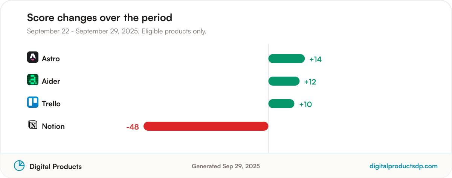
Task: Click the Aider product name
Action: [51, 81]
